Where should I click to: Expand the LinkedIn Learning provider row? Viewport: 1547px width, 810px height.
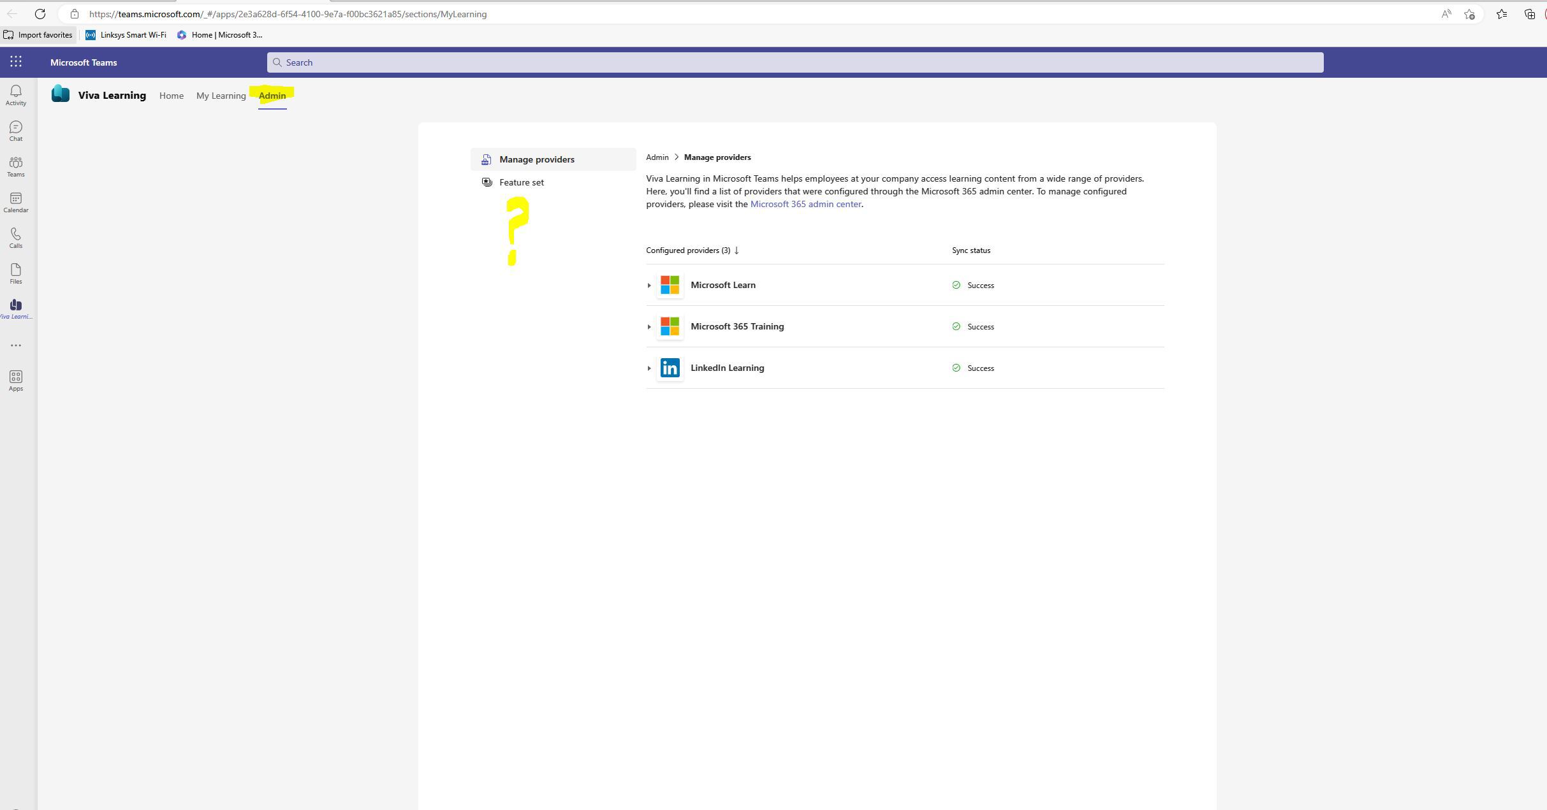point(649,368)
